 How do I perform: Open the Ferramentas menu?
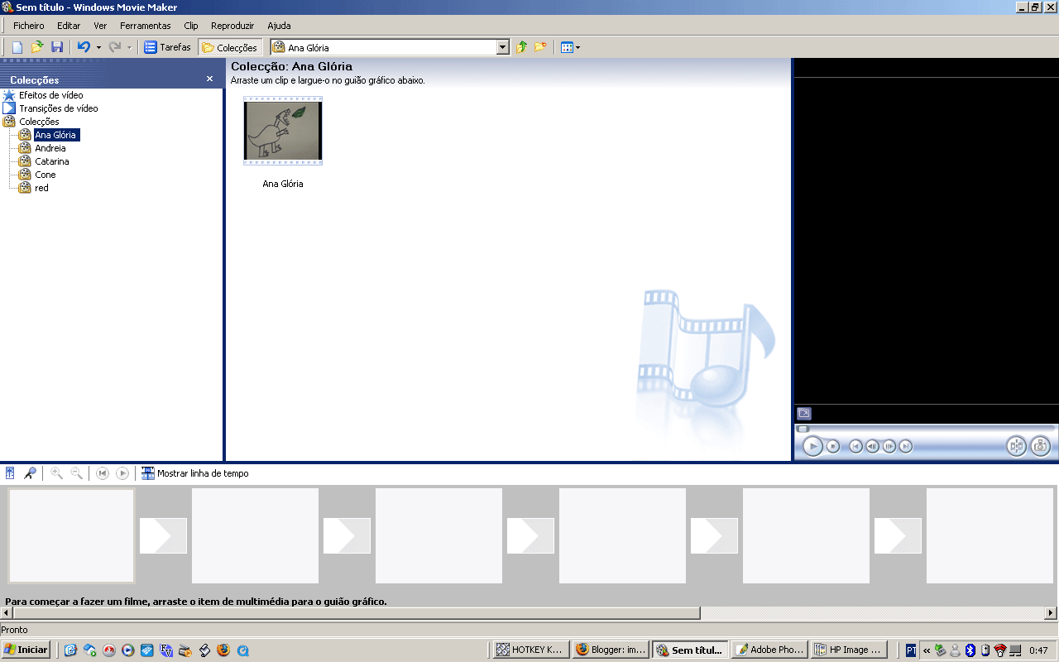click(145, 26)
